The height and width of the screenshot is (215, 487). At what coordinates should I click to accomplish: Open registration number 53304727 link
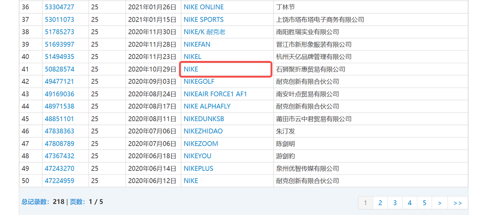[x=59, y=7]
